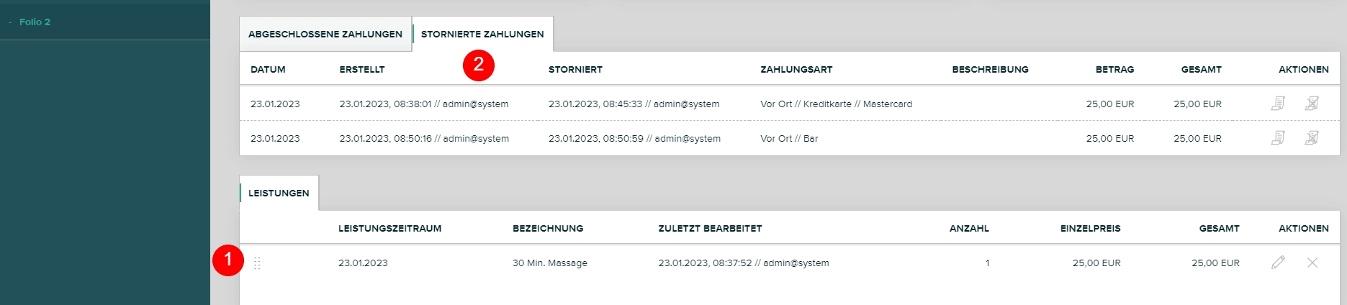1347x305 pixels.
Task: Click the Datum column header in payments
Action: point(268,69)
